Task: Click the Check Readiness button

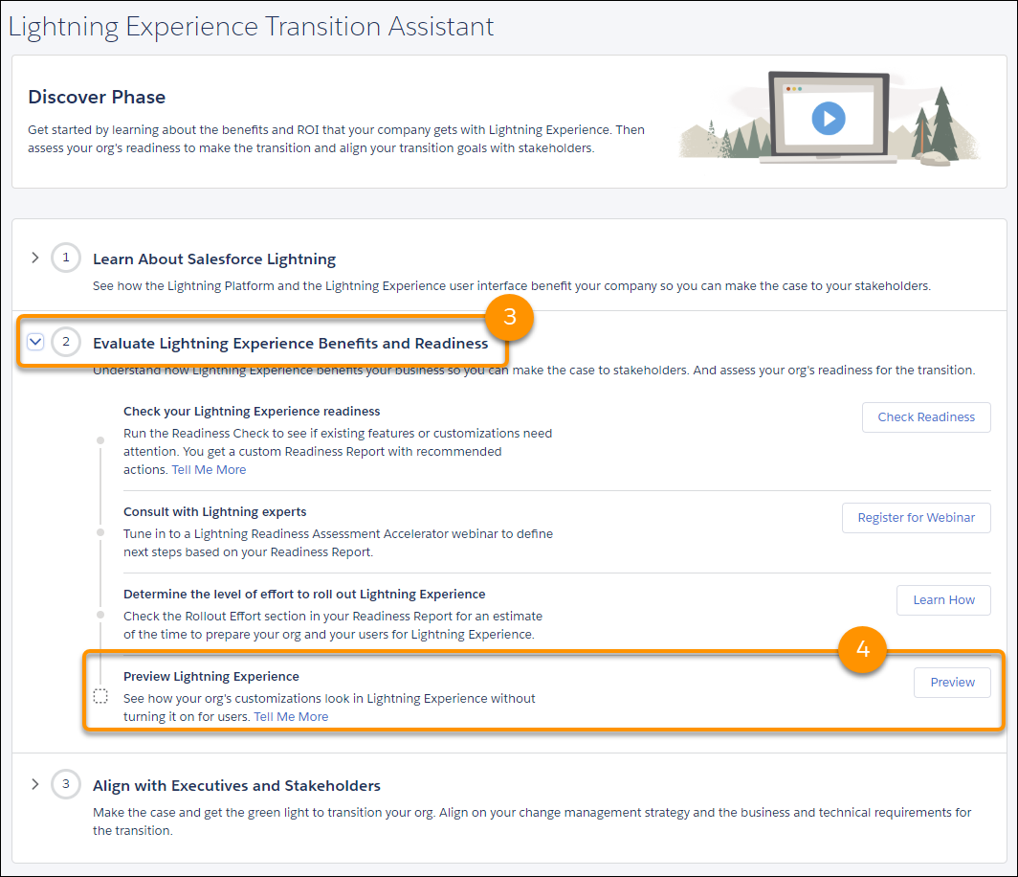Action: (925, 416)
